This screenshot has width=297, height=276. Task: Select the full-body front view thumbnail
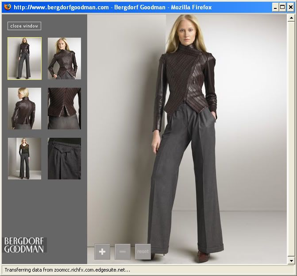click(24, 58)
